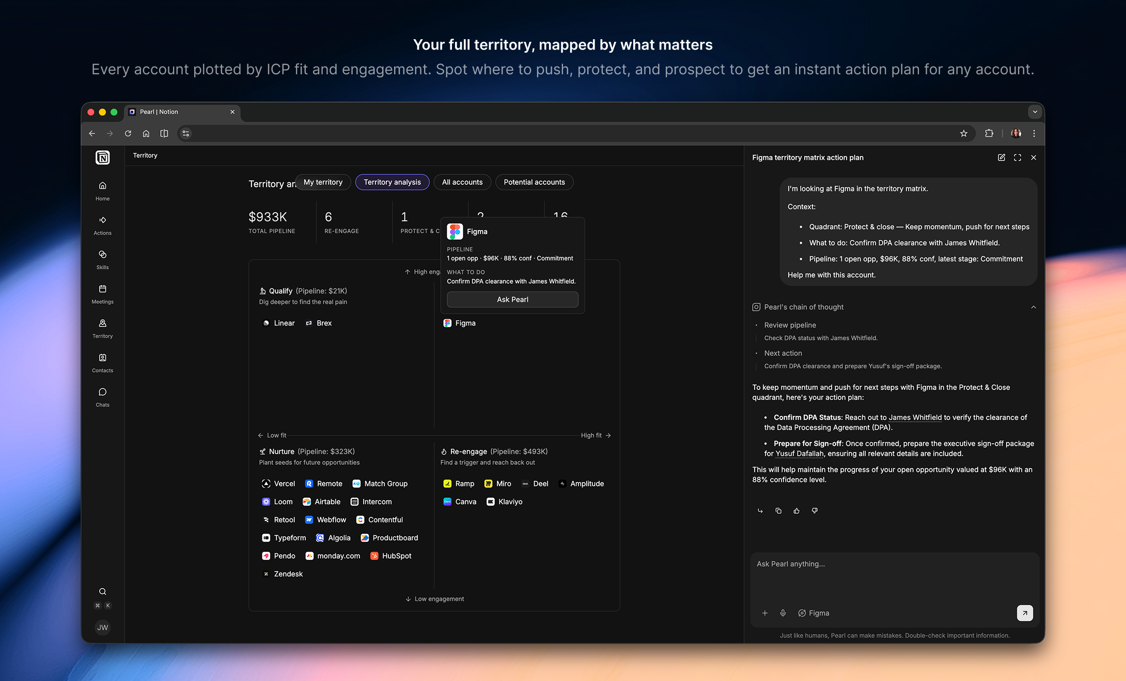This screenshot has width=1126, height=681.
Task: Open Chats in the left sidebar
Action: coord(102,397)
